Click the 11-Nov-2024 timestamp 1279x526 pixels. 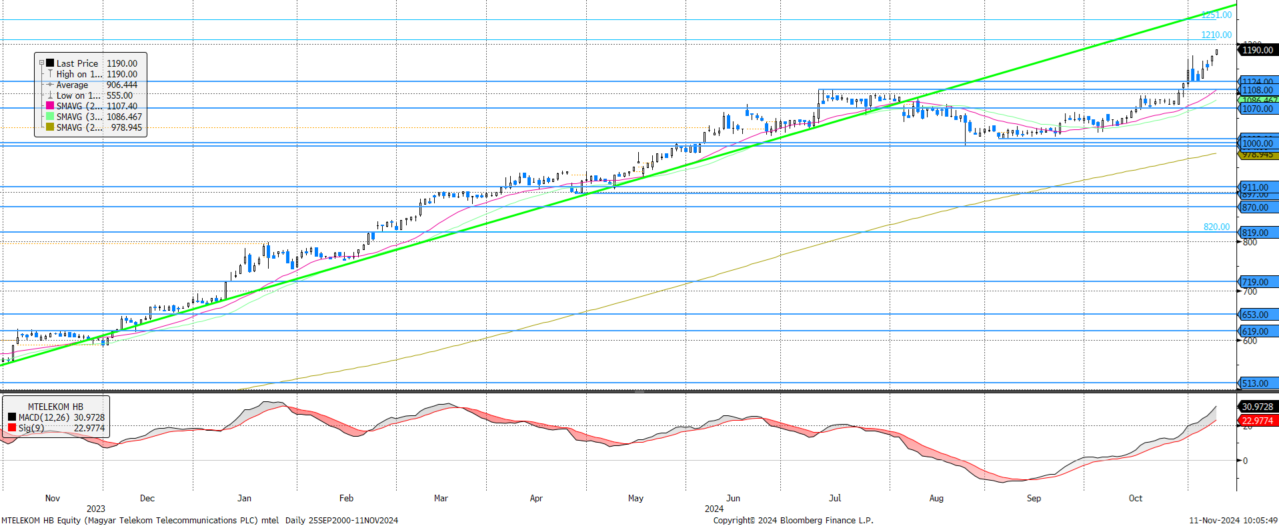click(1233, 520)
